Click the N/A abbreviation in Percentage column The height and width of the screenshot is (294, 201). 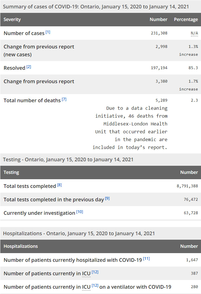pyautogui.click(x=194, y=33)
